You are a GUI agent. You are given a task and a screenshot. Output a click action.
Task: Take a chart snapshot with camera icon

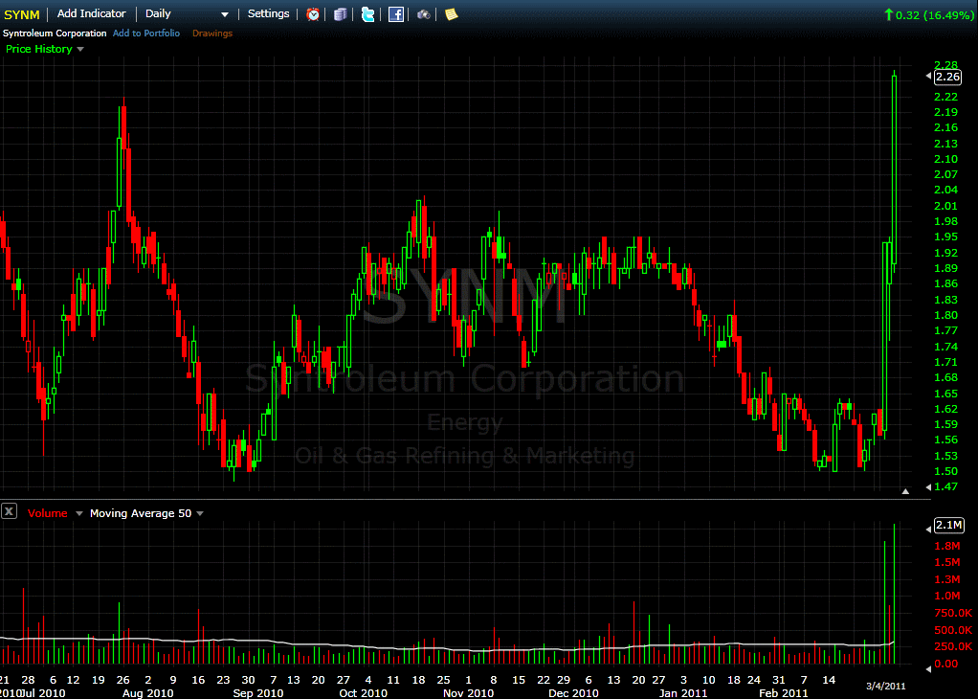tap(424, 13)
